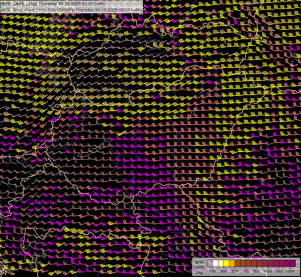301x277 pixels.
Task: Click the white CAPE legend swatch
Action: tap(216, 263)
